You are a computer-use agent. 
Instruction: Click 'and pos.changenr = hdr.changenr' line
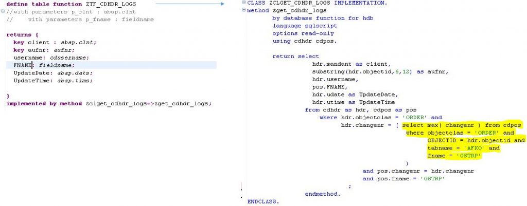[418, 171]
